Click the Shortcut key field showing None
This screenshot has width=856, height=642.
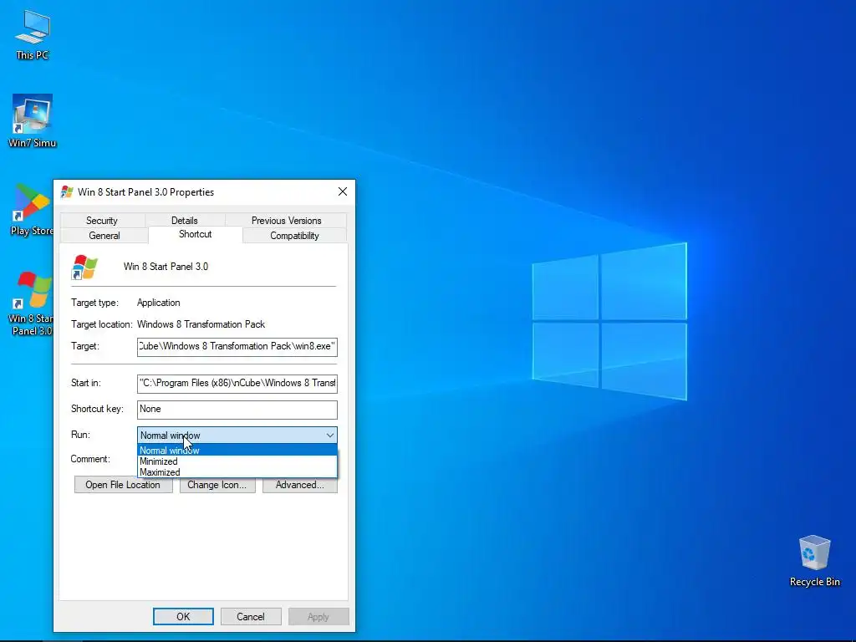point(237,410)
